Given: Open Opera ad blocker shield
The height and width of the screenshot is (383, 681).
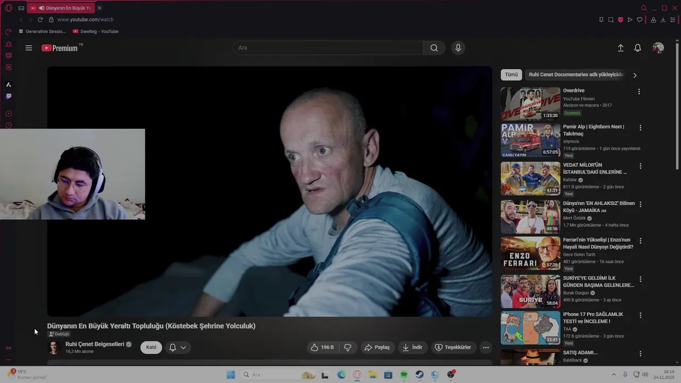Looking at the screenshot, I should [620, 20].
